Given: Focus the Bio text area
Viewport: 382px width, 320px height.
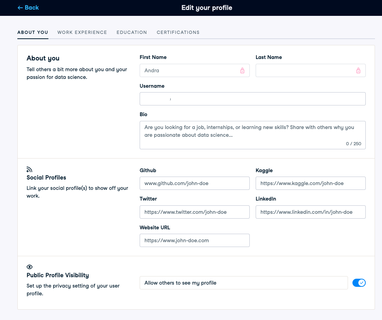Looking at the screenshot, I should [x=252, y=135].
